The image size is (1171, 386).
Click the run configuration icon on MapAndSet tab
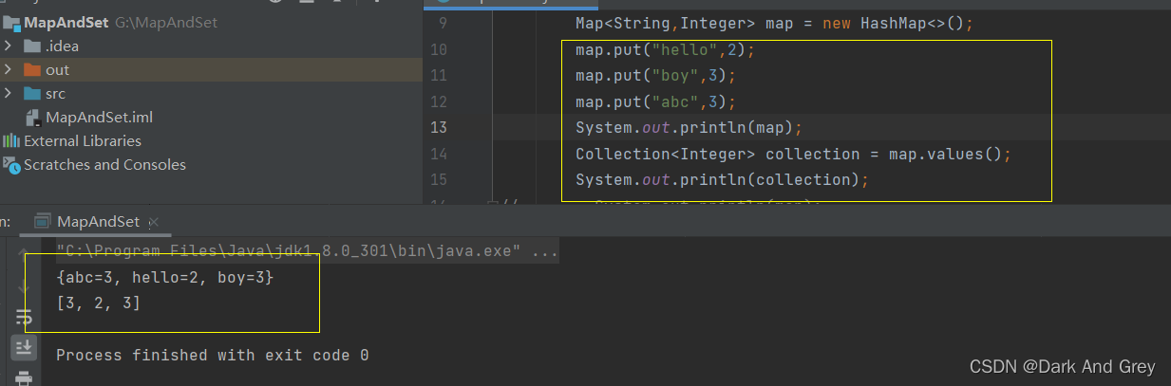tap(42, 221)
